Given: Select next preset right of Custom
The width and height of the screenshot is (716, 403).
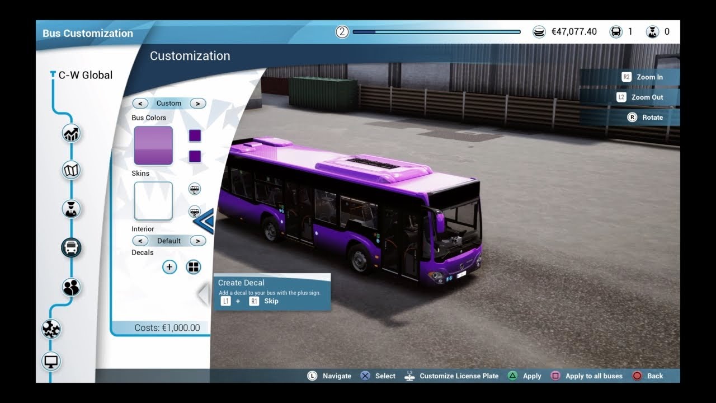Looking at the screenshot, I should coord(198,104).
